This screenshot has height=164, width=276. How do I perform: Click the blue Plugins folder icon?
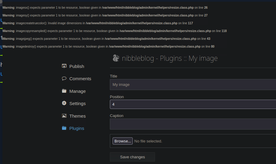[64, 128]
